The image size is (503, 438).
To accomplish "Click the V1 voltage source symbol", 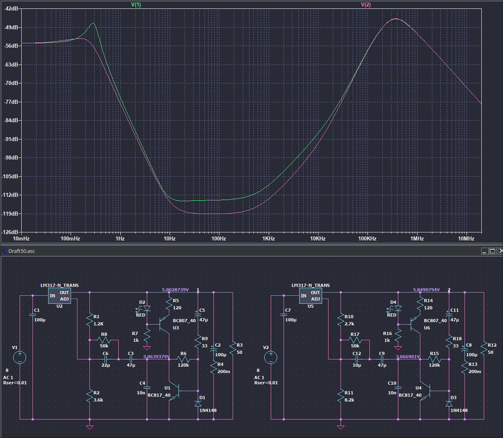I will coord(20,357).
